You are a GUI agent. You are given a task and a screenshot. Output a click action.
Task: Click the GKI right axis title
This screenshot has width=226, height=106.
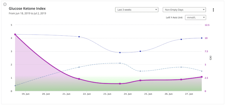tap(211, 58)
